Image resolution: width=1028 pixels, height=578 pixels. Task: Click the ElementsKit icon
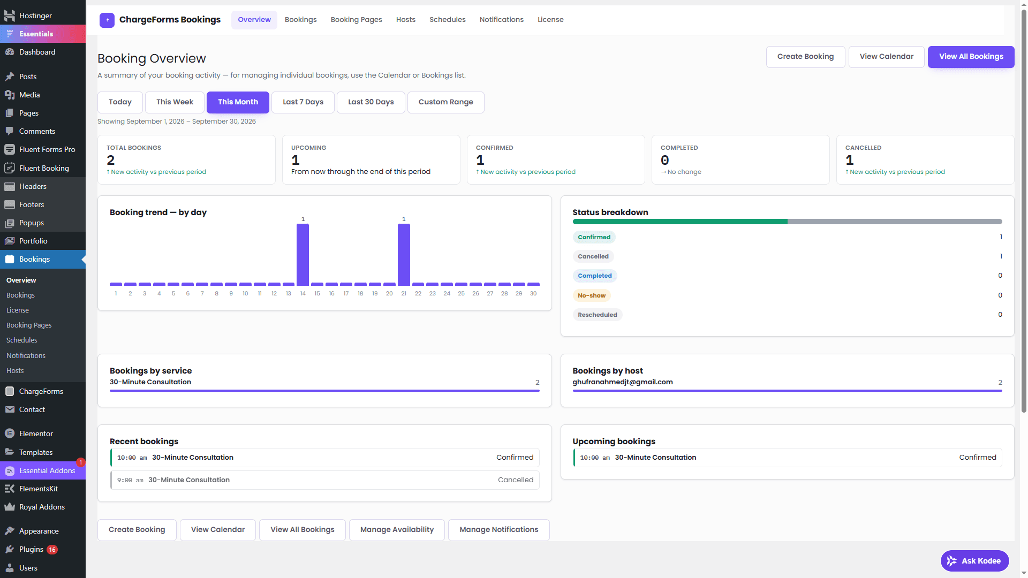pyautogui.click(x=10, y=489)
